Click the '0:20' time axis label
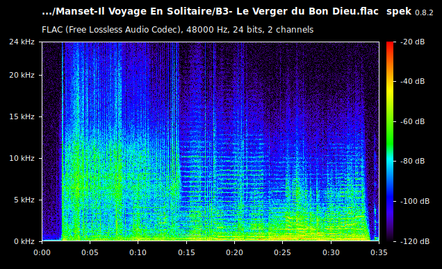The image size is (442, 269). coord(234,252)
